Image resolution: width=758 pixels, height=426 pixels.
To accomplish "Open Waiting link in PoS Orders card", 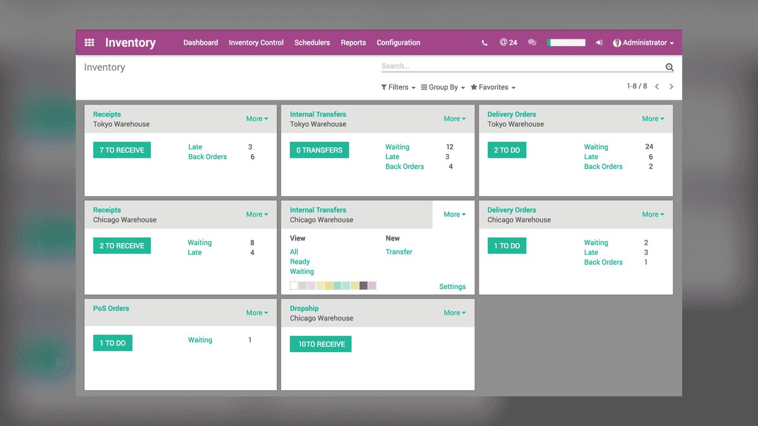I will (x=200, y=340).
